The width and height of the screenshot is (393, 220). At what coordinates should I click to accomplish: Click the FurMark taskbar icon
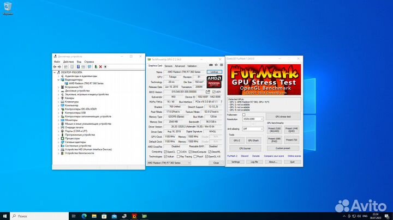(x=134, y=216)
